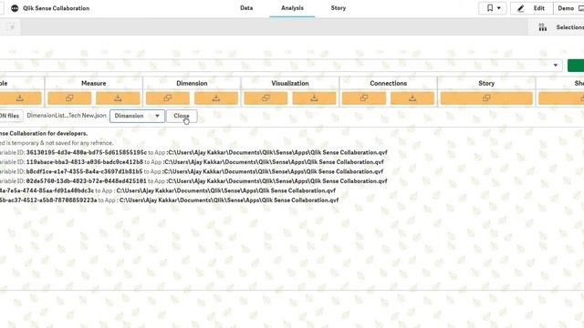Click the variable ID starting with 36130195
The image size is (584, 328).
[87, 152]
